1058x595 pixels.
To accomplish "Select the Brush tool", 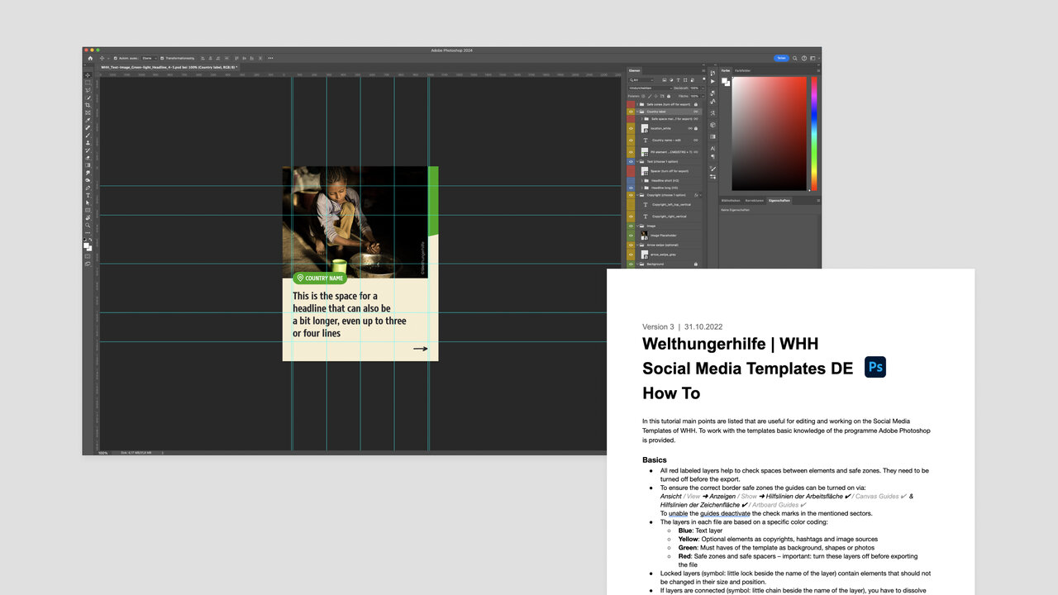I will 88,136.
